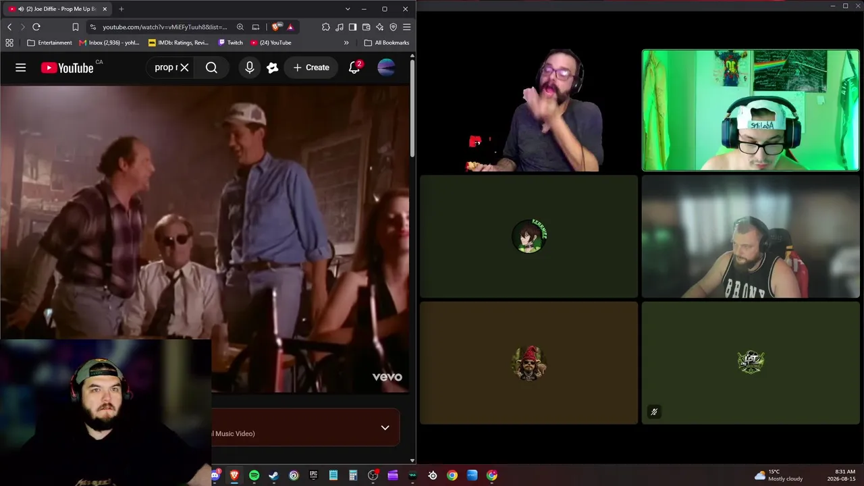Viewport: 864px width, 486px height.
Task: Select the red-hat bearded avatar tile
Action: (x=529, y=362)
